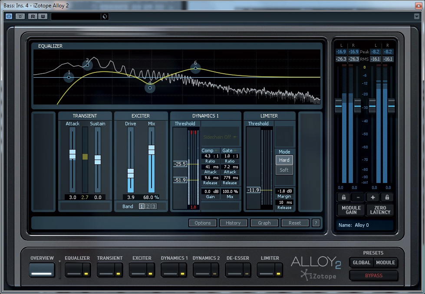Image resolution: width=425 pixels, height=294 pixels.
Task: Click the Options button
Action: [202, 223]
